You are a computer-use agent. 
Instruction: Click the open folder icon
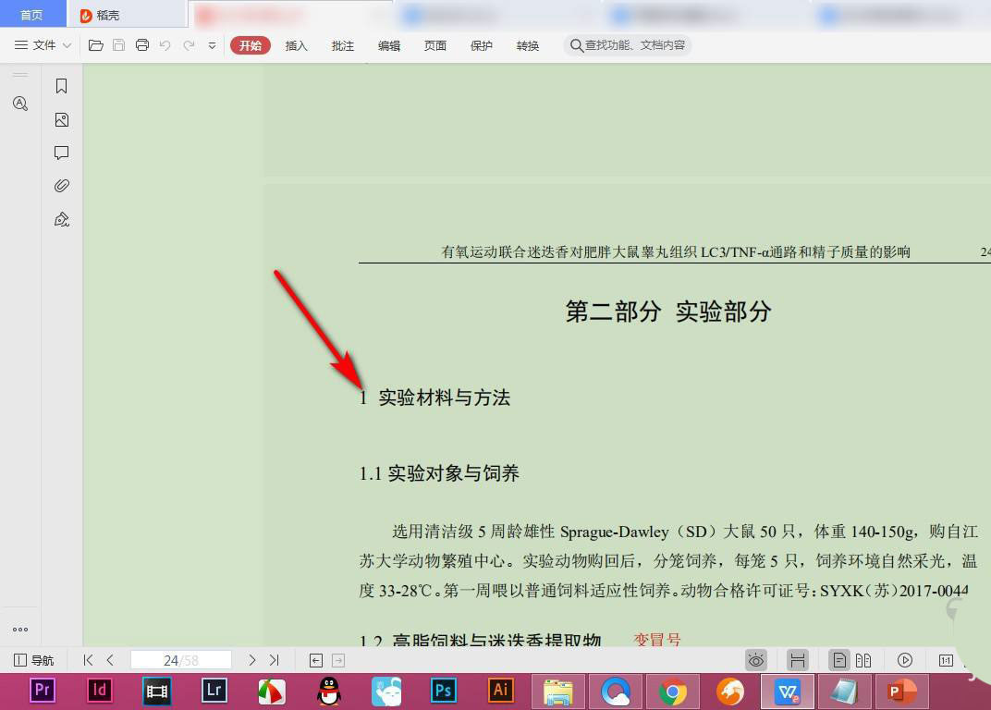click(x=95, y=45)
